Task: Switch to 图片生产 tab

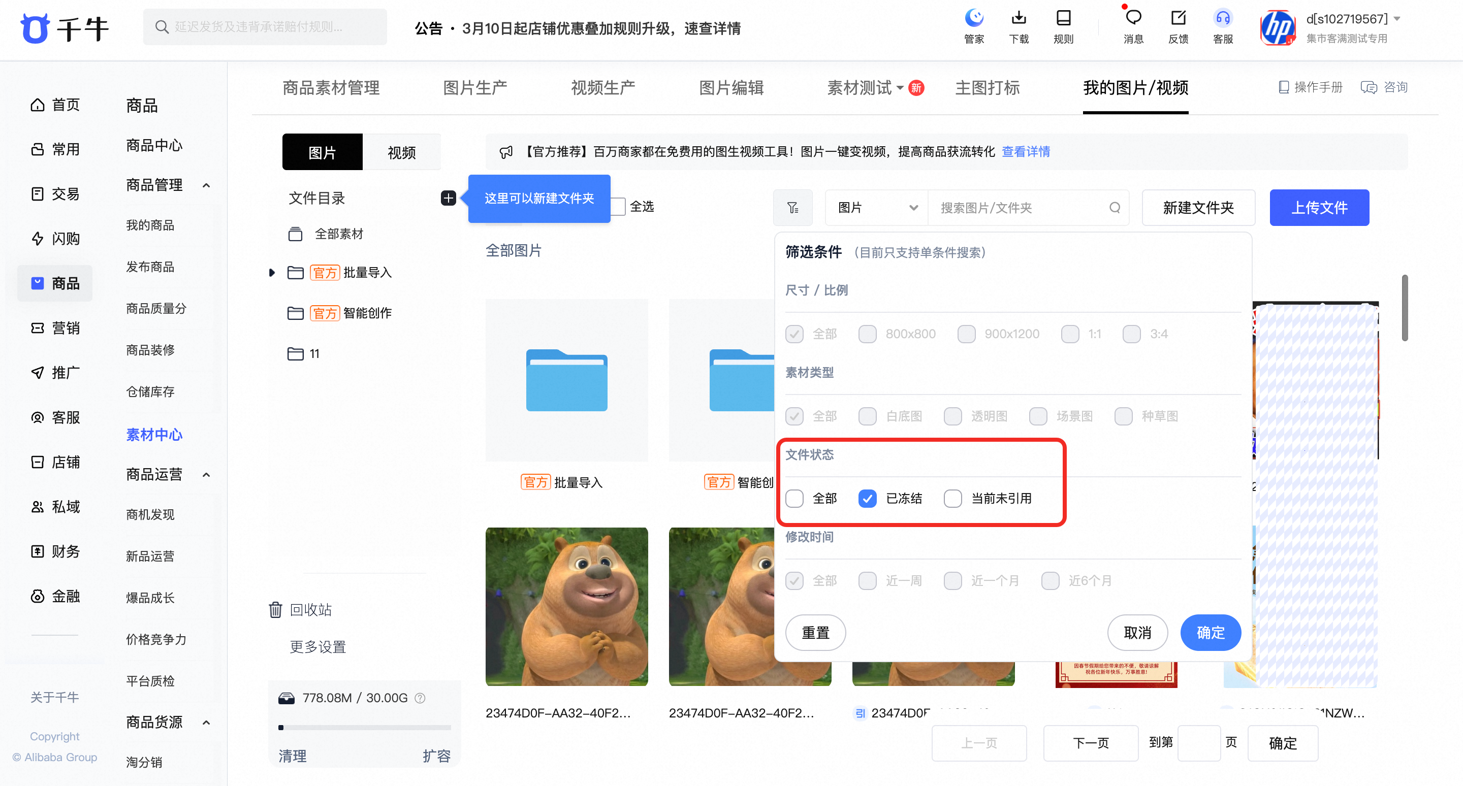Action: [475, 88]
